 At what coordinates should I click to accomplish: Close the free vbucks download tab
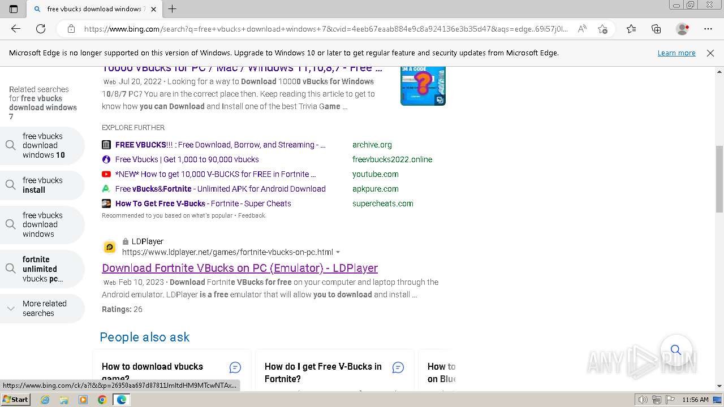tap(153, 9)
